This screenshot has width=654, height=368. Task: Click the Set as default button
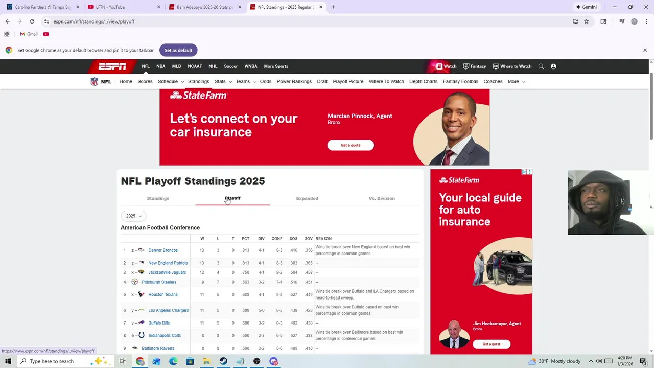click(x=178, y=50)
